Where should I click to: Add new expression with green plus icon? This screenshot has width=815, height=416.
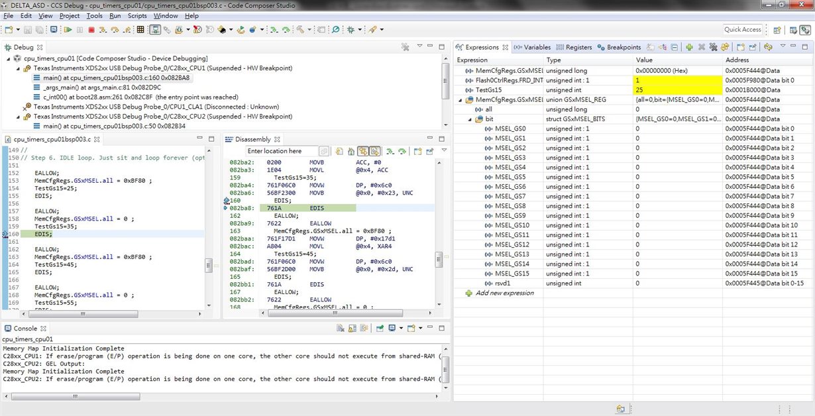(x=689, y=48)
